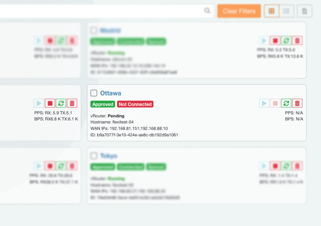The image size is (321, 226).
Task: Check the Tokyo device checkbox
Action: (94, 156)
